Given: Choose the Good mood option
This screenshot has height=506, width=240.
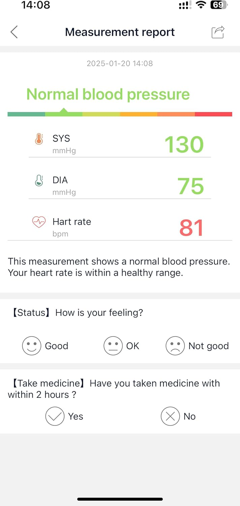Looking at the screenshot, I should [45, 346].
